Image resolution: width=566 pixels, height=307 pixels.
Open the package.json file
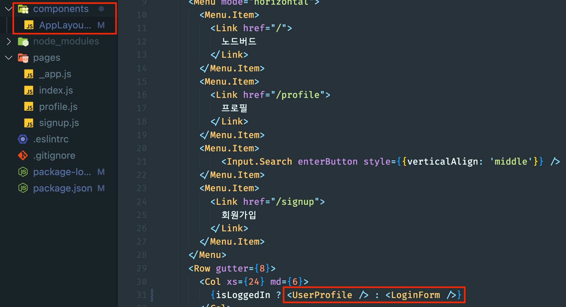[x=63, y=188]
